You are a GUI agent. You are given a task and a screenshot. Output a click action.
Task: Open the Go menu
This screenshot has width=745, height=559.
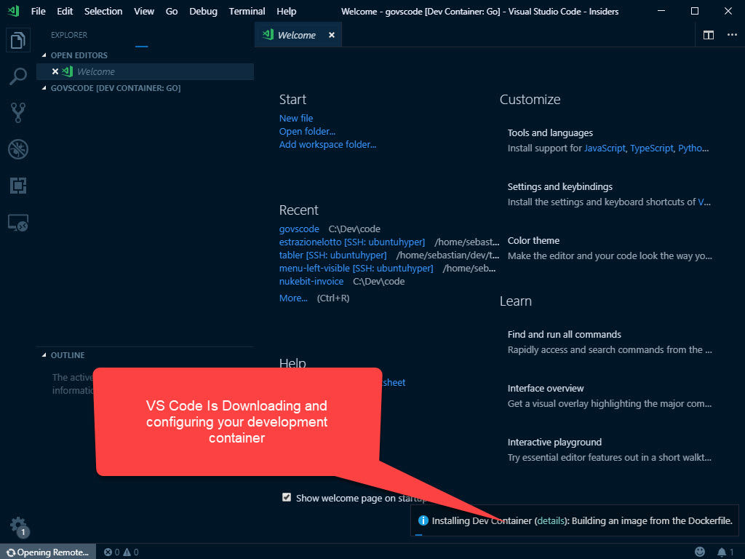172,11
